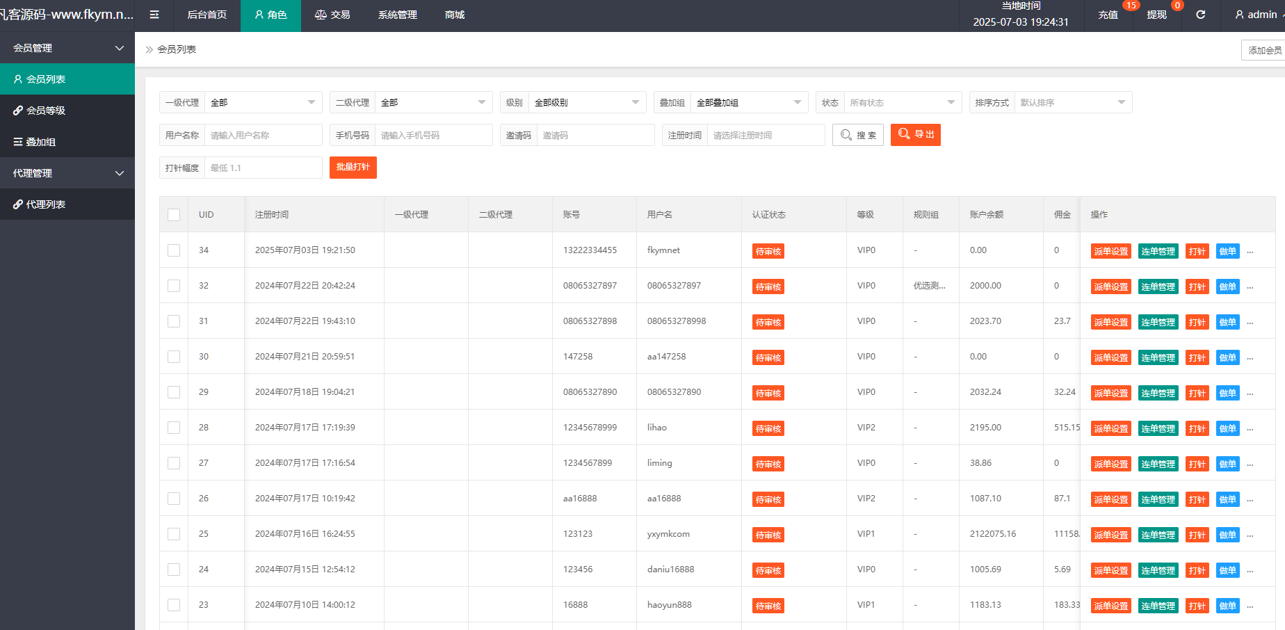Open the 系统管理 top menu
Viewport: 1285px width, 630px height.
397,15
